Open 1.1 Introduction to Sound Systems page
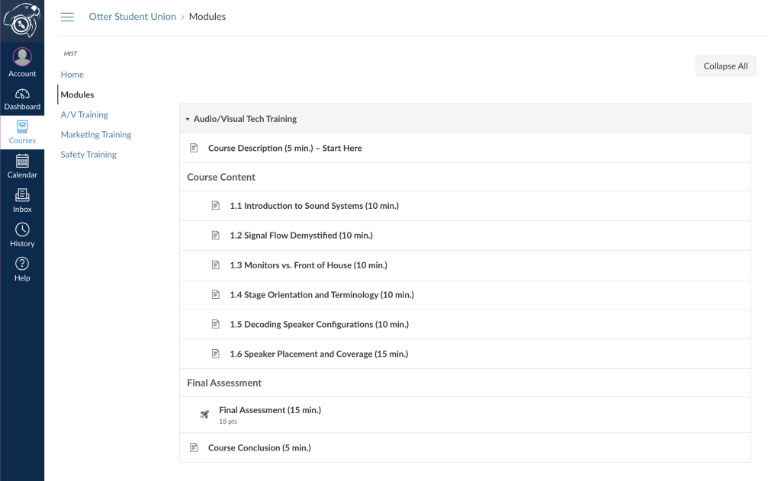 point(314,206)
